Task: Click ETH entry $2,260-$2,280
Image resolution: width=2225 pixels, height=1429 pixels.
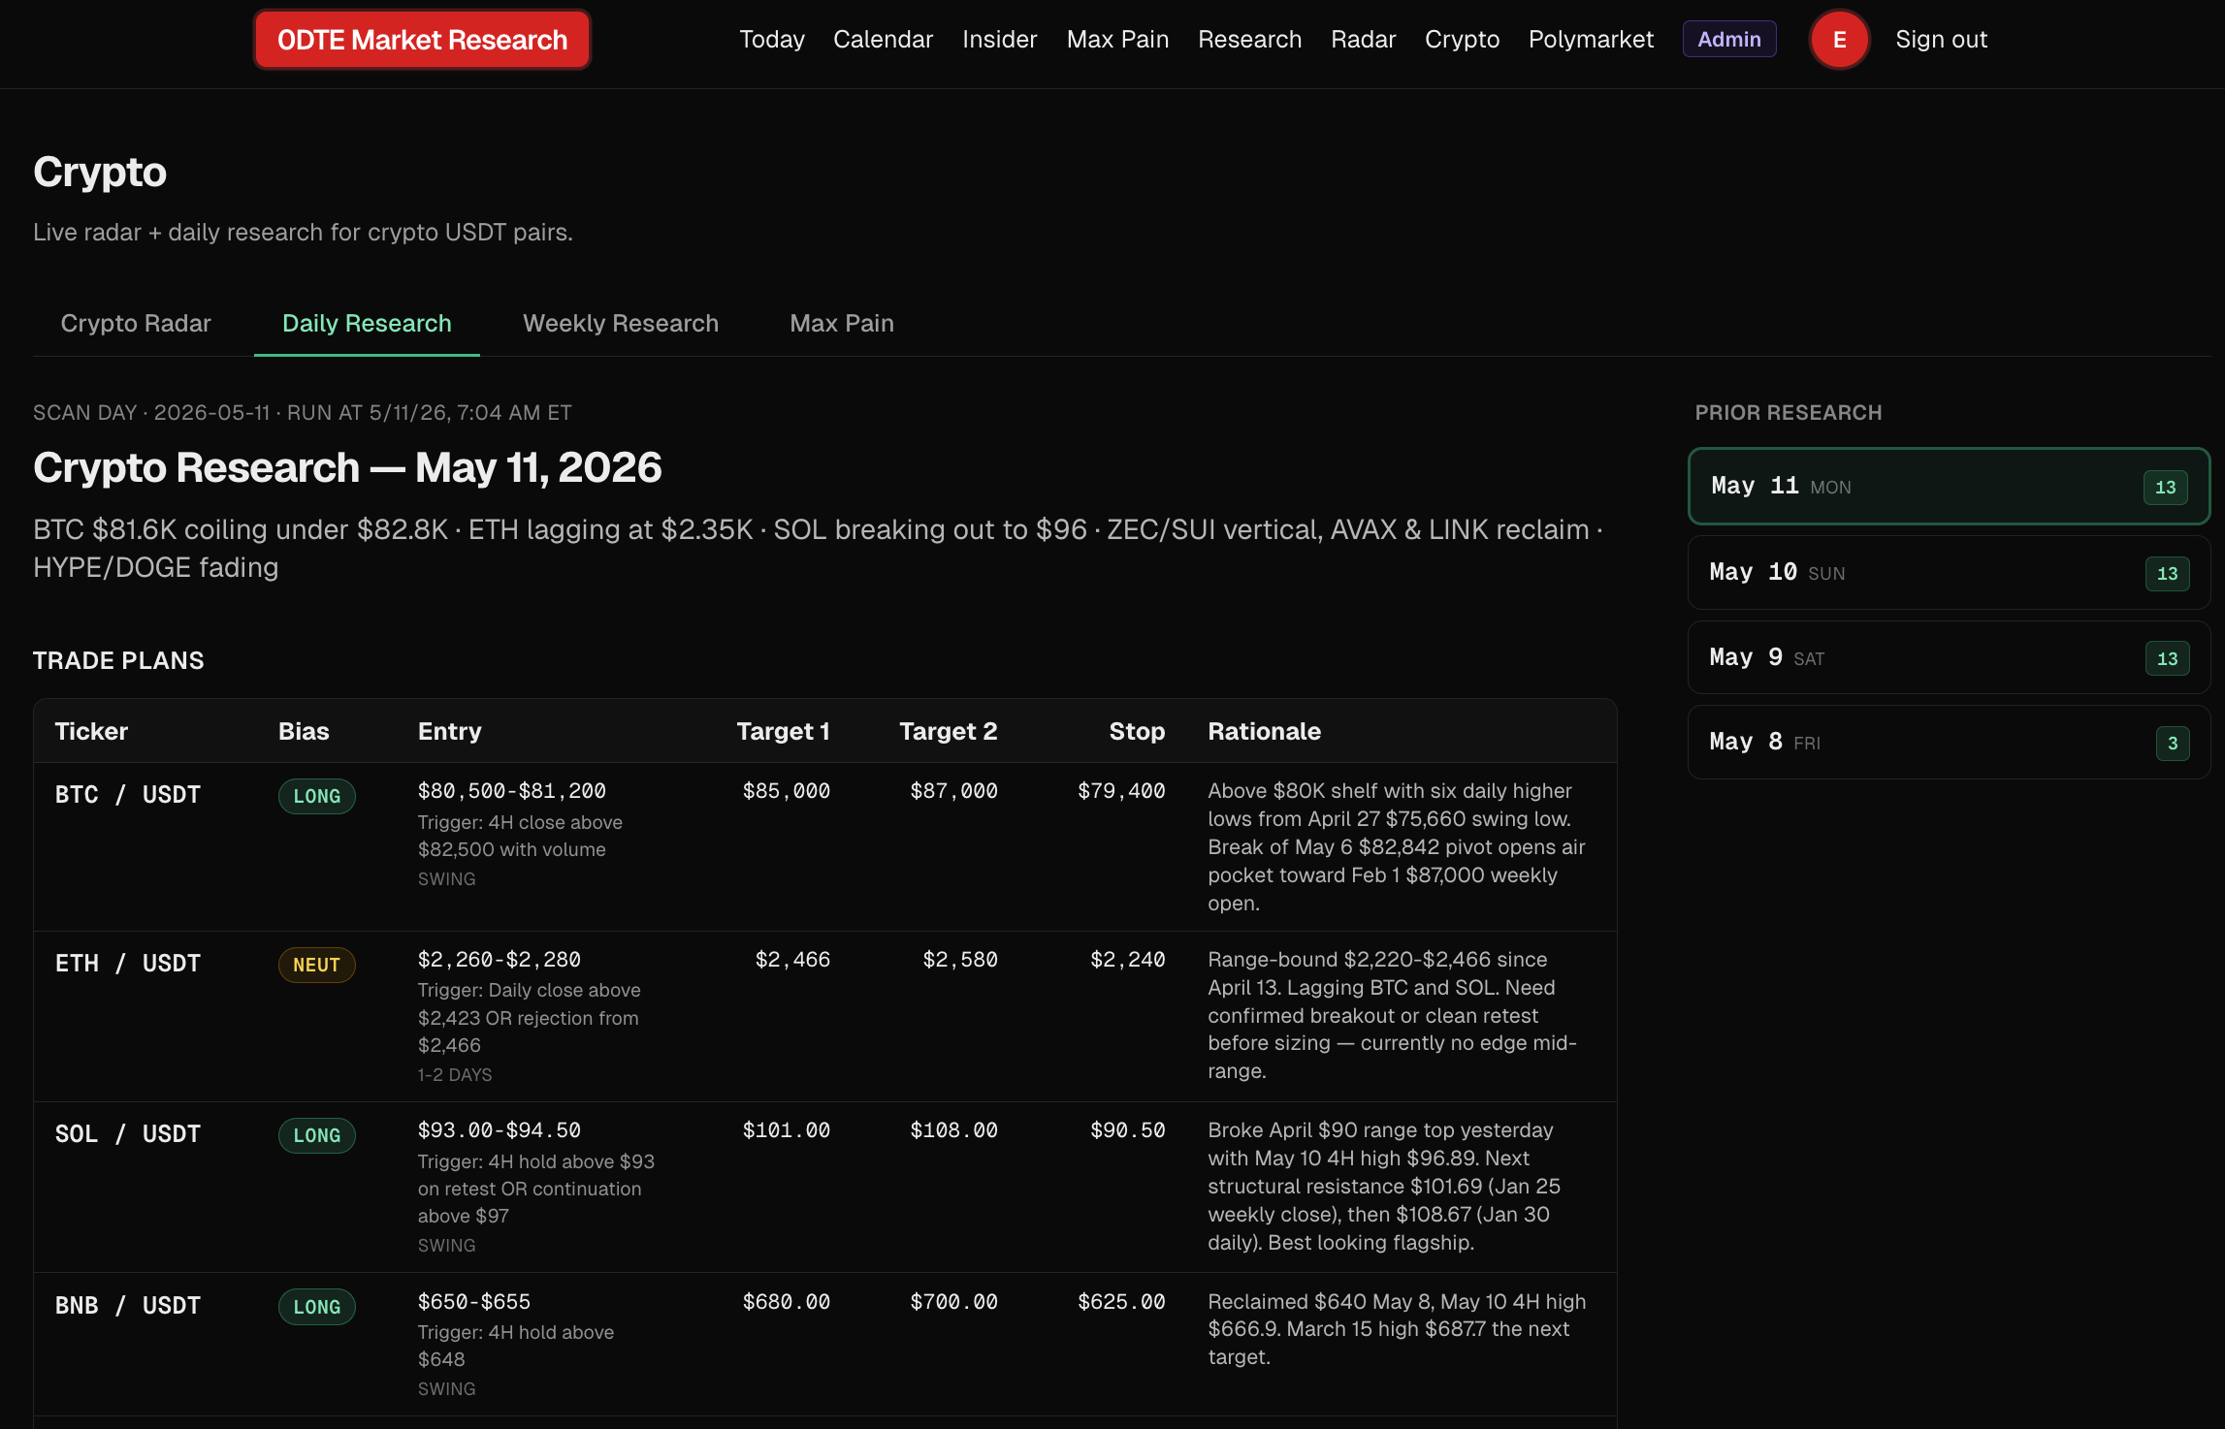Action: point(500,960)
